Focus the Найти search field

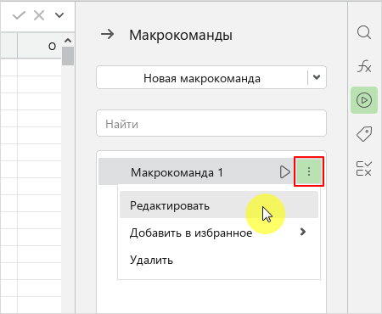coord(211,123)
